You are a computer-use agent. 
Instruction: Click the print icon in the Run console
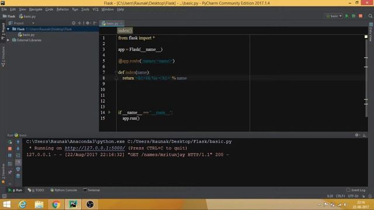click(18, 169)
